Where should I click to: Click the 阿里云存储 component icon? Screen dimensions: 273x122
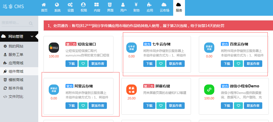pyautogui.click(x=54, y=89)
